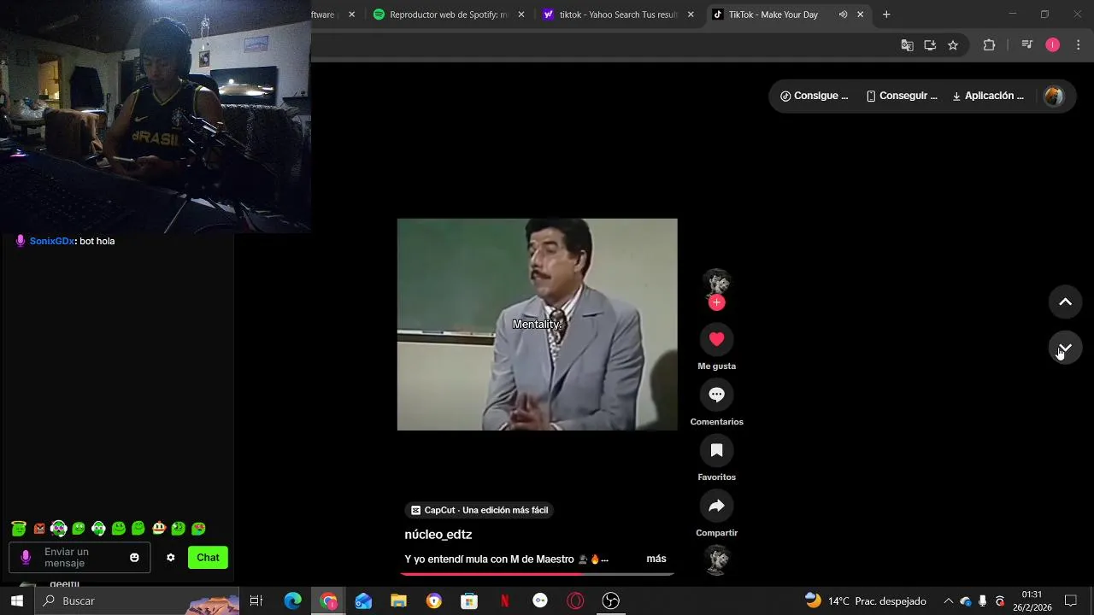Go to the previous video with up arrow
The width and height of the screenshot is (1094, 615).
(1065, 302)
